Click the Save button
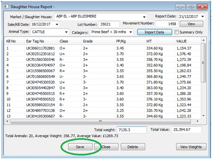 coord(80,147)
